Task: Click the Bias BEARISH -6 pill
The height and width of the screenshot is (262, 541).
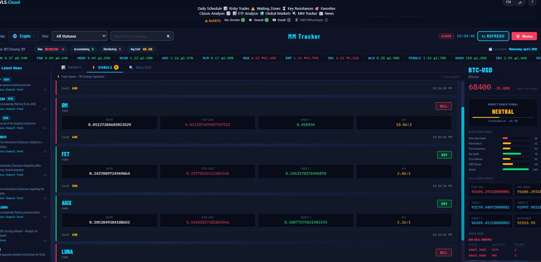Action: [x=51, y=49]
